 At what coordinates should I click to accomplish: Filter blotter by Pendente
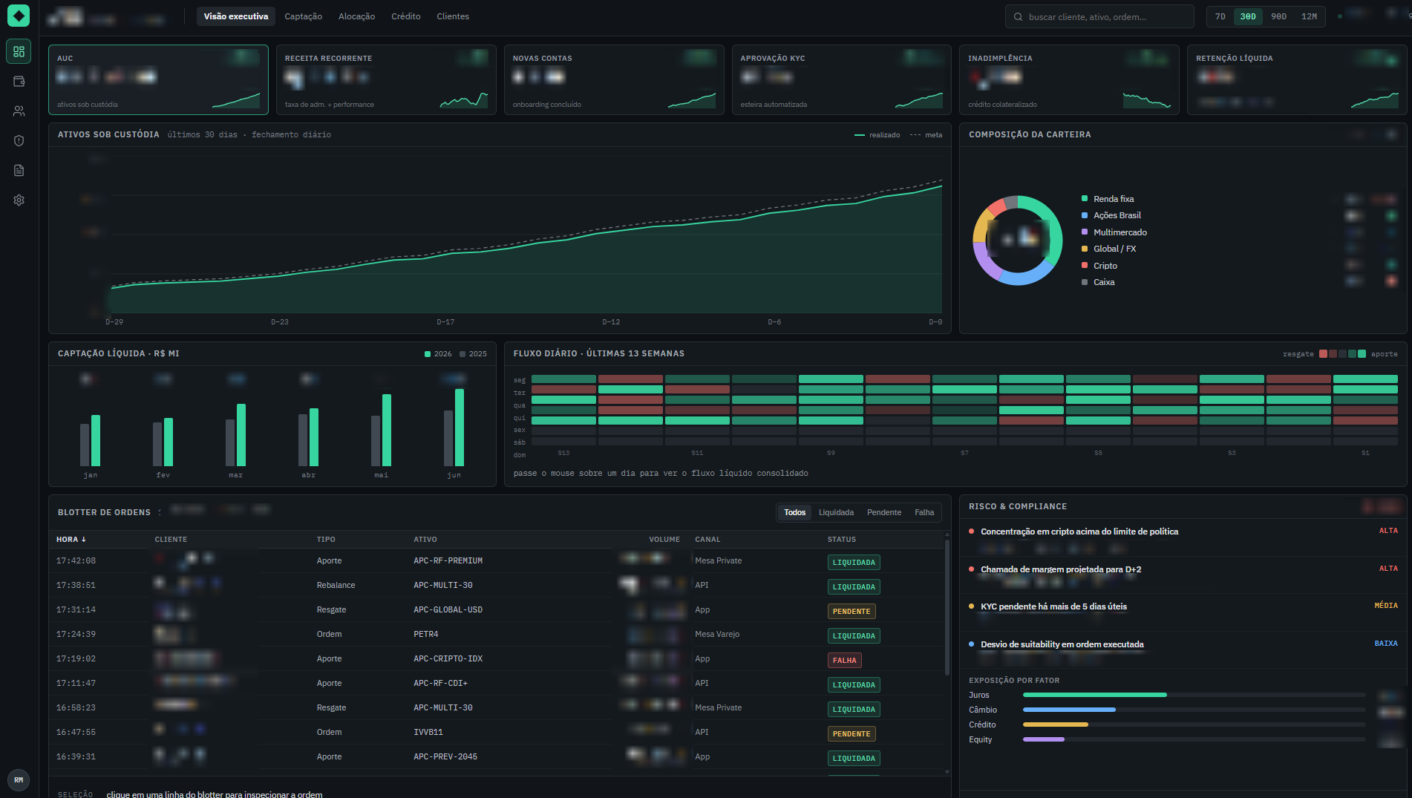coord(883,512)
